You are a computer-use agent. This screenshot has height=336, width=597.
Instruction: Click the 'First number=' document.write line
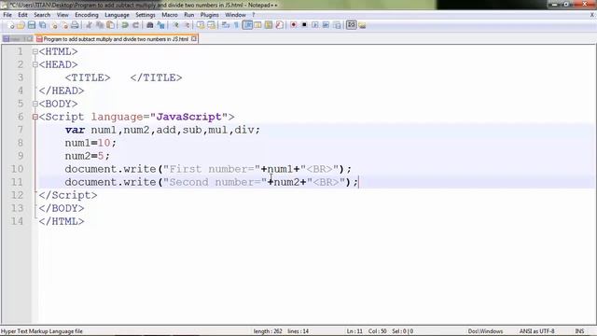point(208,169)
